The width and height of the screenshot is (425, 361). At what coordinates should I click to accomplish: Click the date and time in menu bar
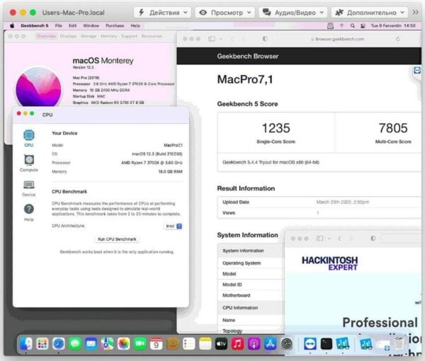pos(393,25)
